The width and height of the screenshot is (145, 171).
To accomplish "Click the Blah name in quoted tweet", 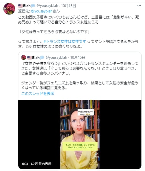I will tap(36, 58).
